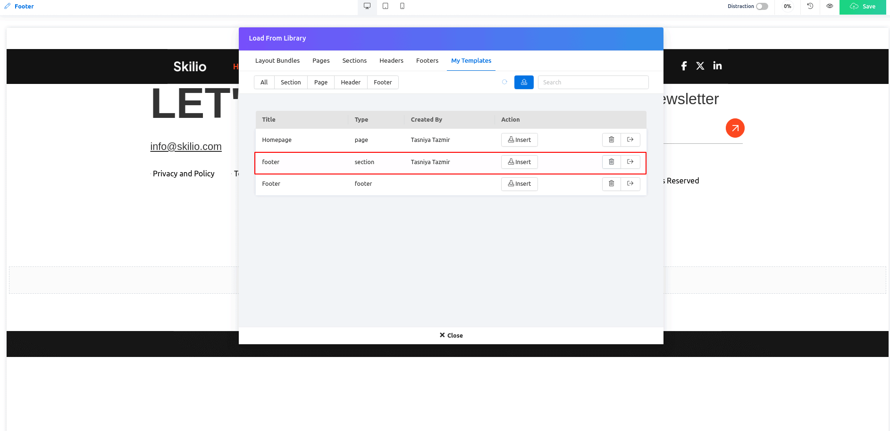Delete the Homepage template with the trash icon
The height and width of the screenshot is (431, 890).
611,140
